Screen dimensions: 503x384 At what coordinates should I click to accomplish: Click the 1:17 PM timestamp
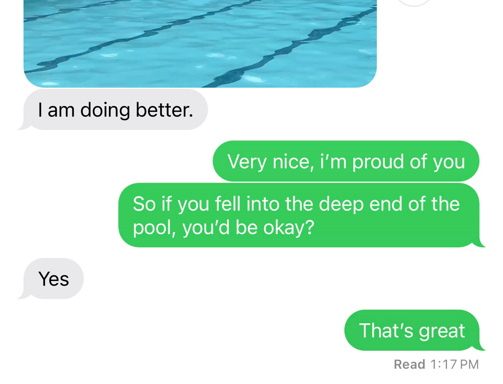pyautogui.click(x=454, y=364)
